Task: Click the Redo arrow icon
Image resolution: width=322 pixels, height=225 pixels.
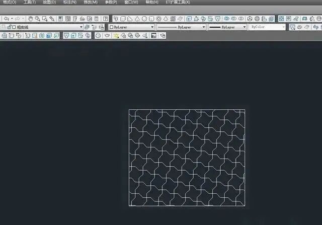Action: pos(17,19)
